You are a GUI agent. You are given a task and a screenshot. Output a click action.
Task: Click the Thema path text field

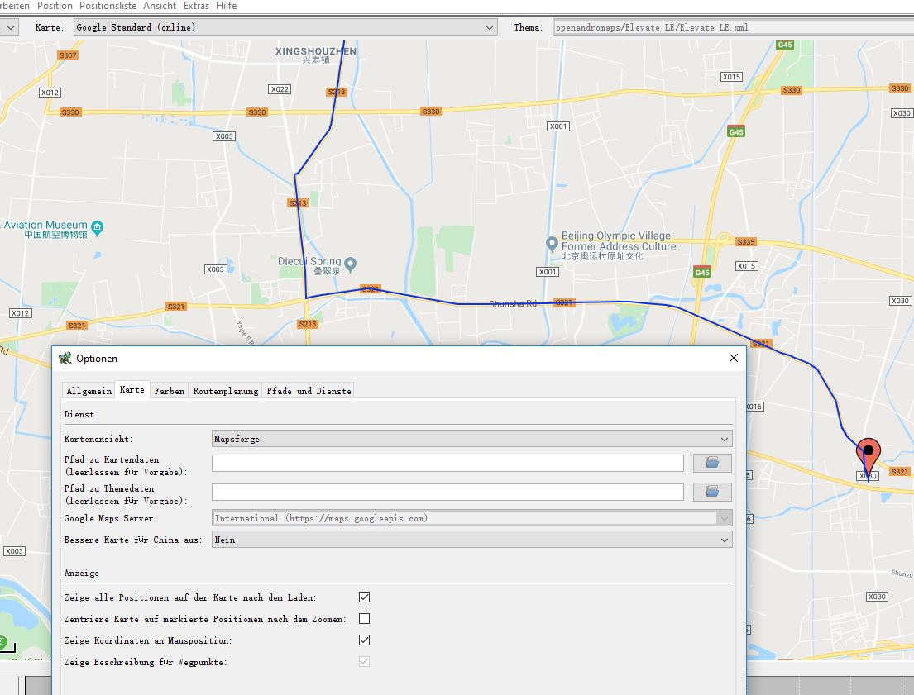[x=732, y=27]
